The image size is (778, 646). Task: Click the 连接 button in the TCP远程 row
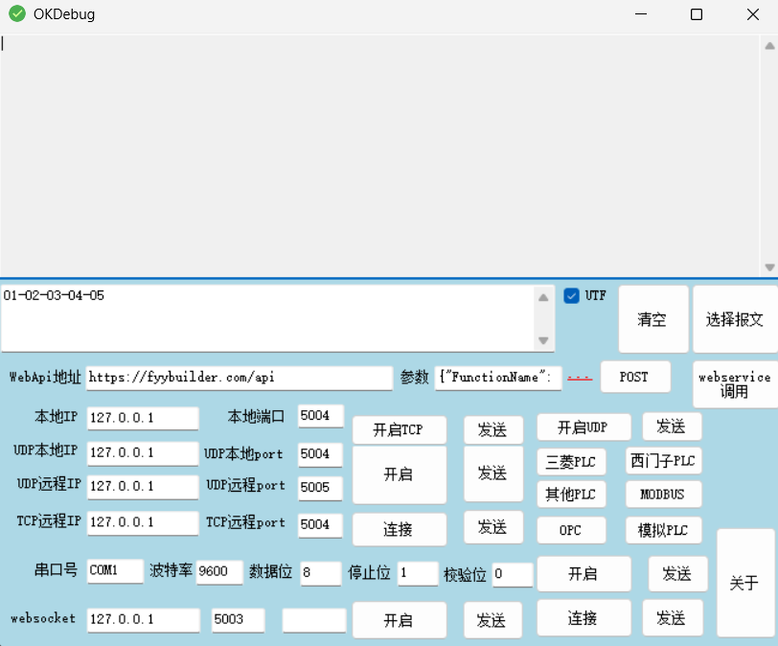pyautogui.click(x=399, y=529)
